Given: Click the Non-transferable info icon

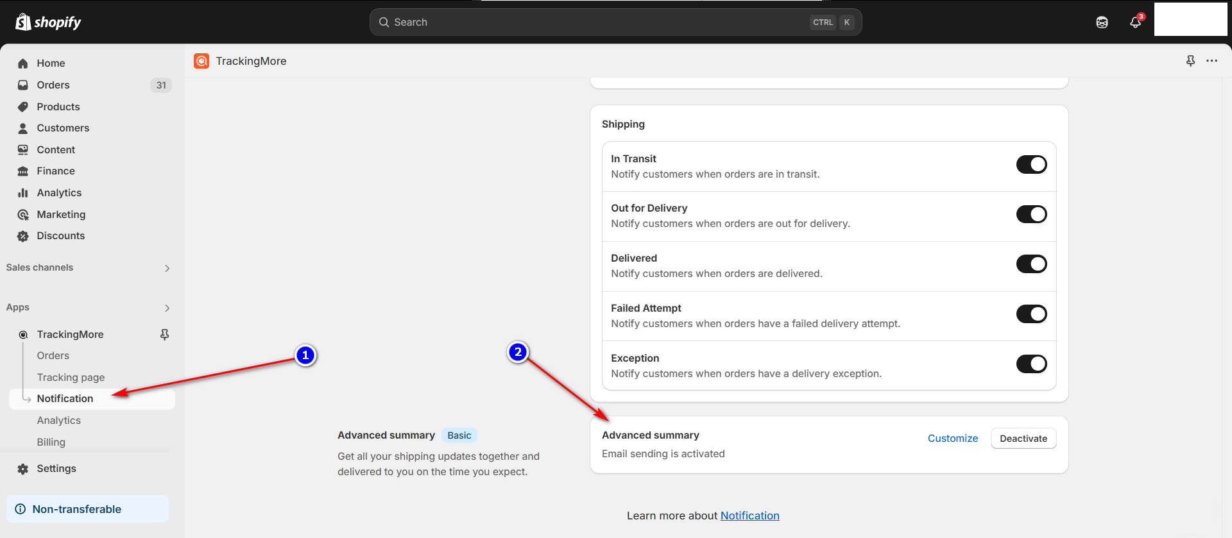Looking at the screenshot, I should pos(21,509).
